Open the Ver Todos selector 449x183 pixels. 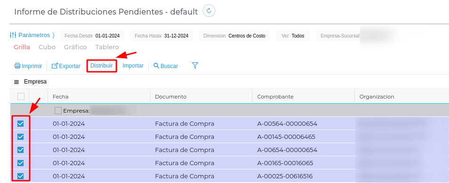(x=293, y=36)
